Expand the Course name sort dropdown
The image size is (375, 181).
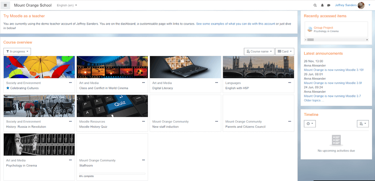[x=259, y=51]
